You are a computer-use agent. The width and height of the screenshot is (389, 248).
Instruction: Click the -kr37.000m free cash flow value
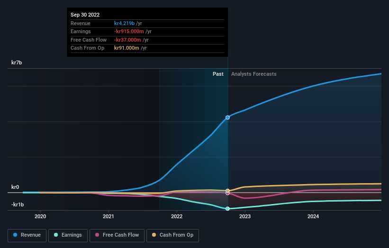127,40
